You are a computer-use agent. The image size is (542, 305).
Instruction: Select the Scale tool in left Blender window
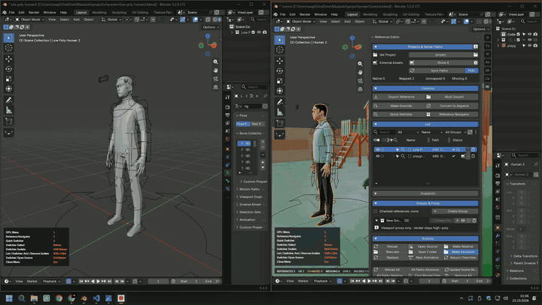pyautogui.click(x=8, y=79)
